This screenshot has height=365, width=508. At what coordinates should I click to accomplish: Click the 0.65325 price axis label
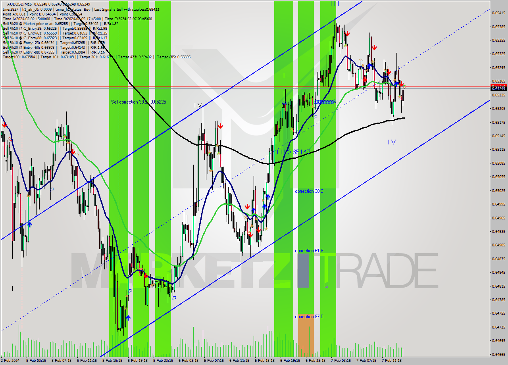pos(498,54)
